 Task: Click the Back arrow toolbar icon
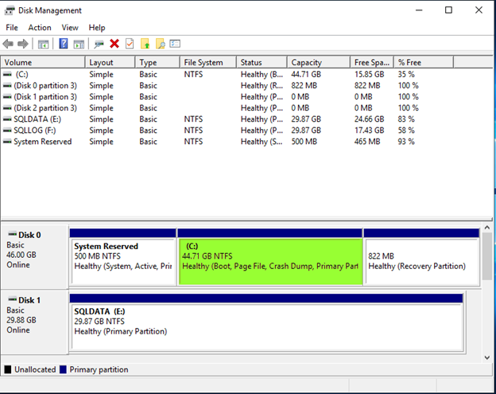coord(8,44)
